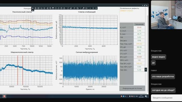Click the list-rows icon in floating toolbar
Viewport: 182px width, 102px height.
click(44, 8)
